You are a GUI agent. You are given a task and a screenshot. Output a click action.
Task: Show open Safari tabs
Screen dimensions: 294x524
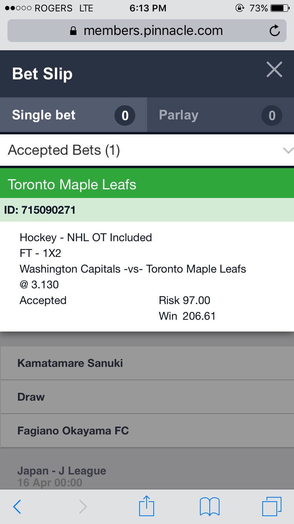point(272,507)
